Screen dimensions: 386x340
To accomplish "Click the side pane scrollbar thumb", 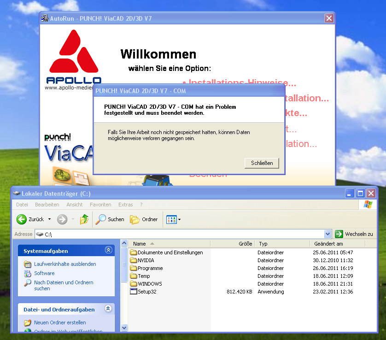I will pyautogui.click(x=124, y=264).
